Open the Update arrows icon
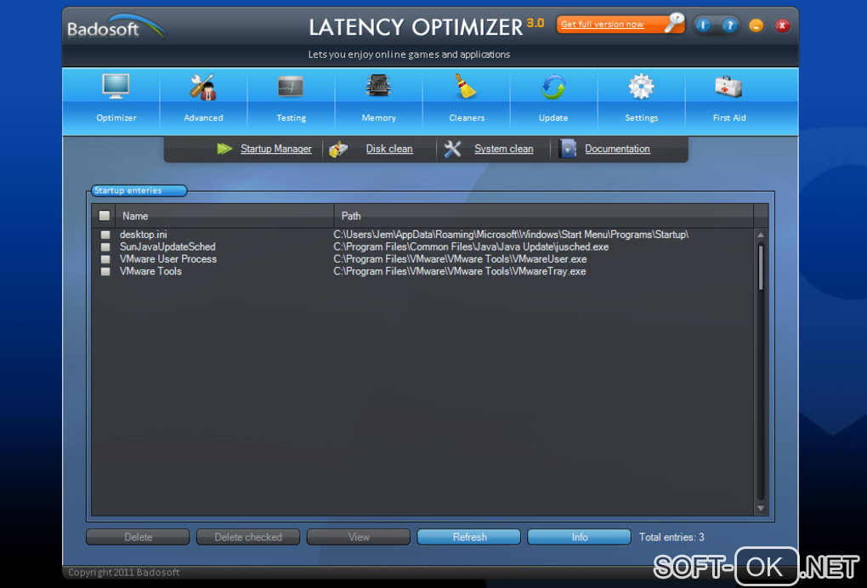867x588 pixels. click(553, 87)
